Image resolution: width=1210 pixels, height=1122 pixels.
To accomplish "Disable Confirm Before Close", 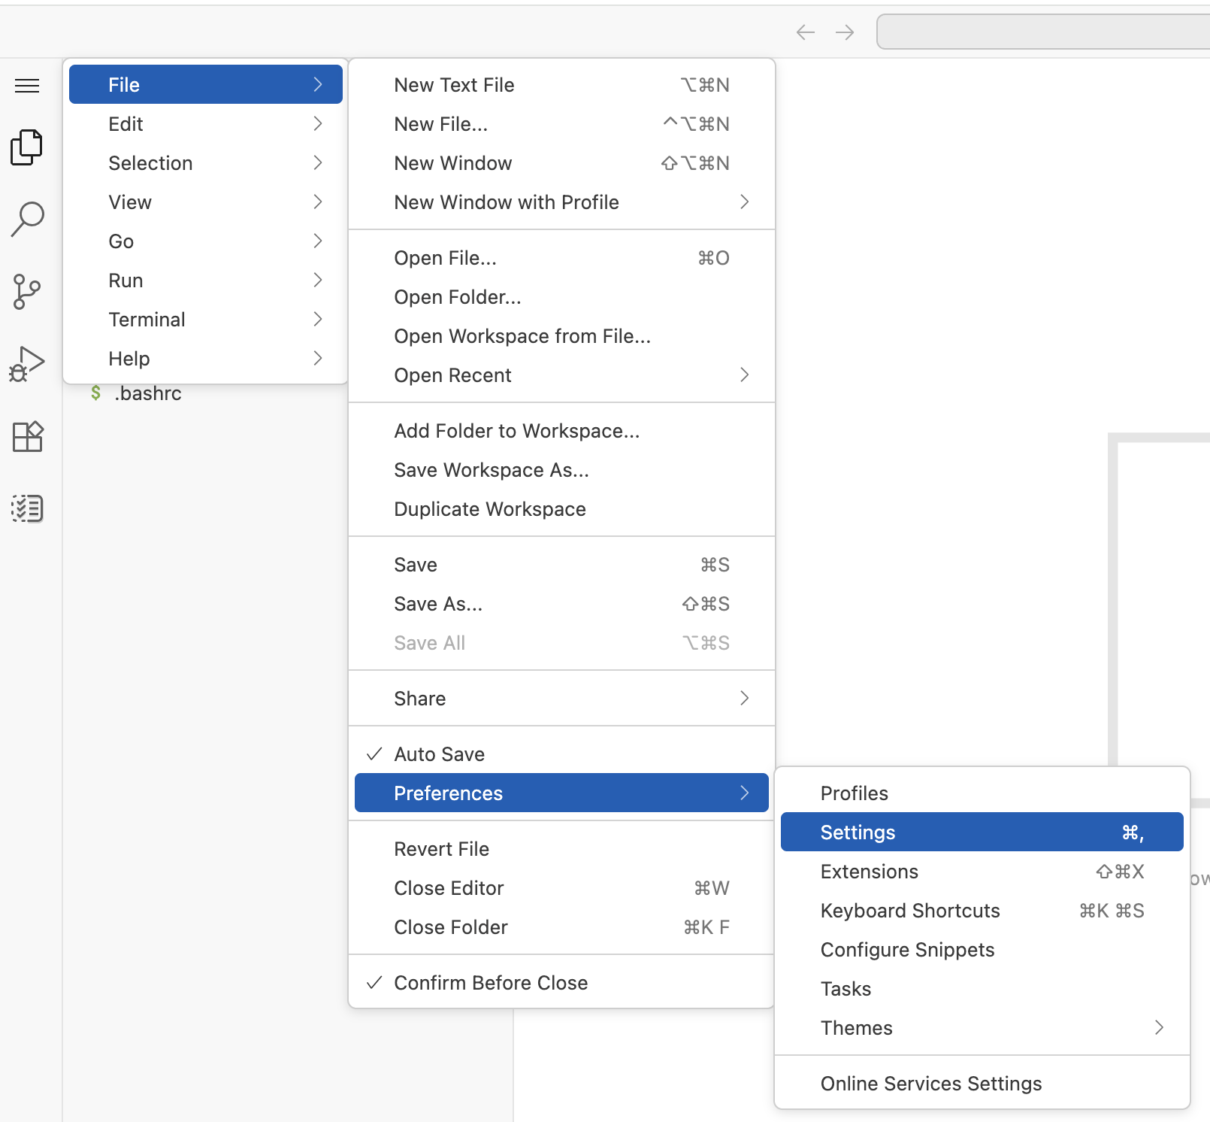I will coord(490,982).
